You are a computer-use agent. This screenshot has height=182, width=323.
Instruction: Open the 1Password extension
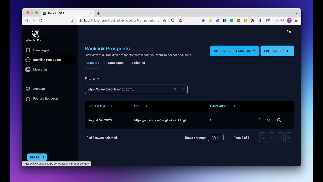point(204,21)
